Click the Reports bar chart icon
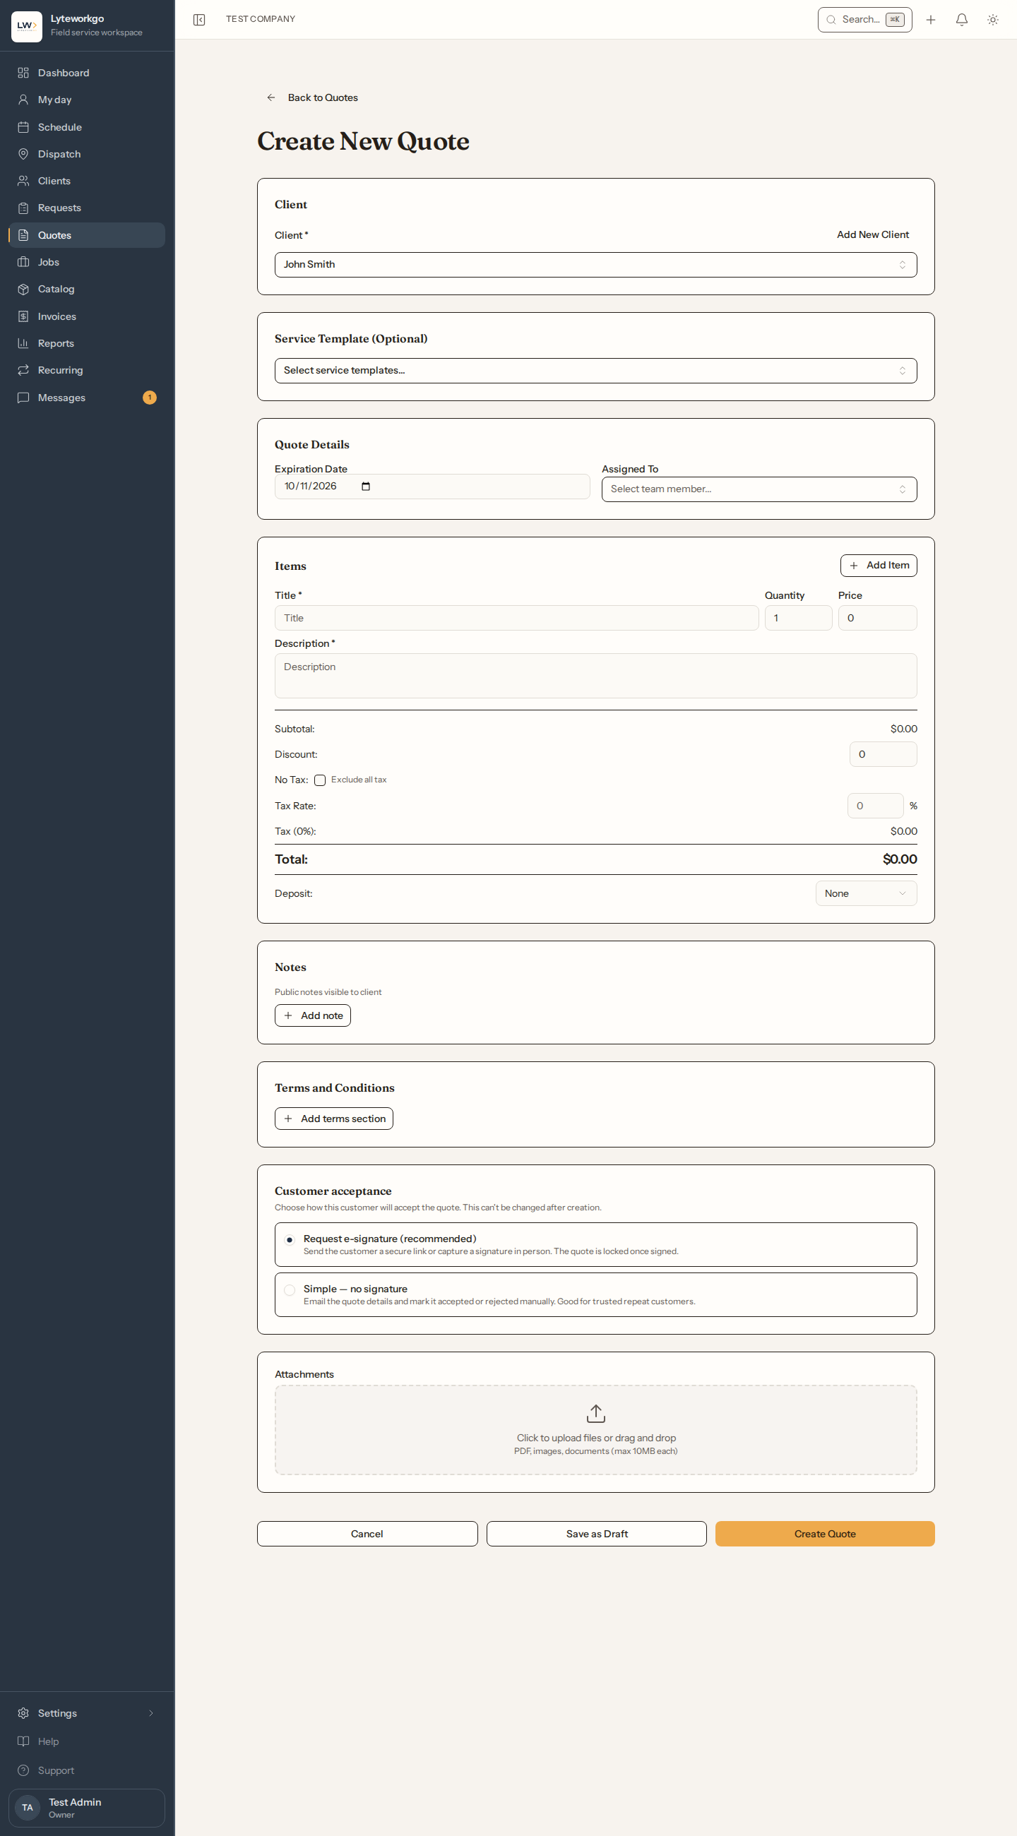The width and height of the screenshot is (1017, 1836). [x=23, y=342]
